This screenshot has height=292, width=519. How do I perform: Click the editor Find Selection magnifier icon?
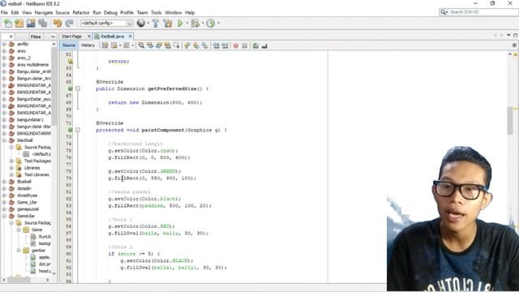point(141,45)
